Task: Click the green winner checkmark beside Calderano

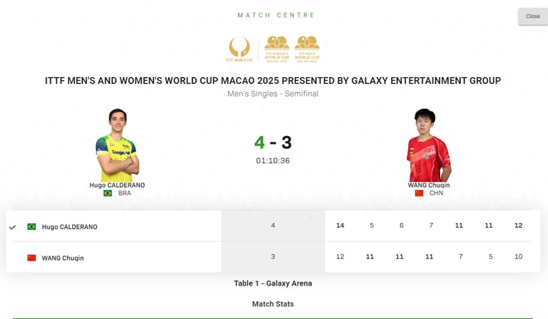Action: 12,227
